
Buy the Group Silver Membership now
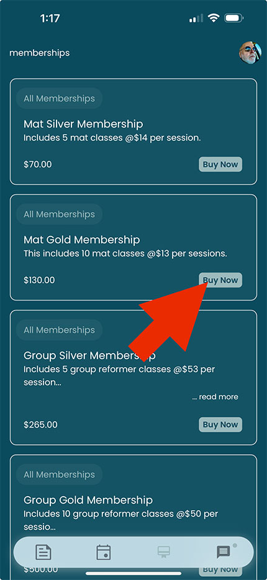[220, 424]
